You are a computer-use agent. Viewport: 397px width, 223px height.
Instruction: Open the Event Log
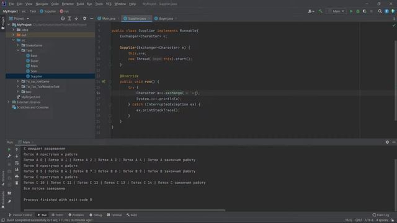coord(381,215)
